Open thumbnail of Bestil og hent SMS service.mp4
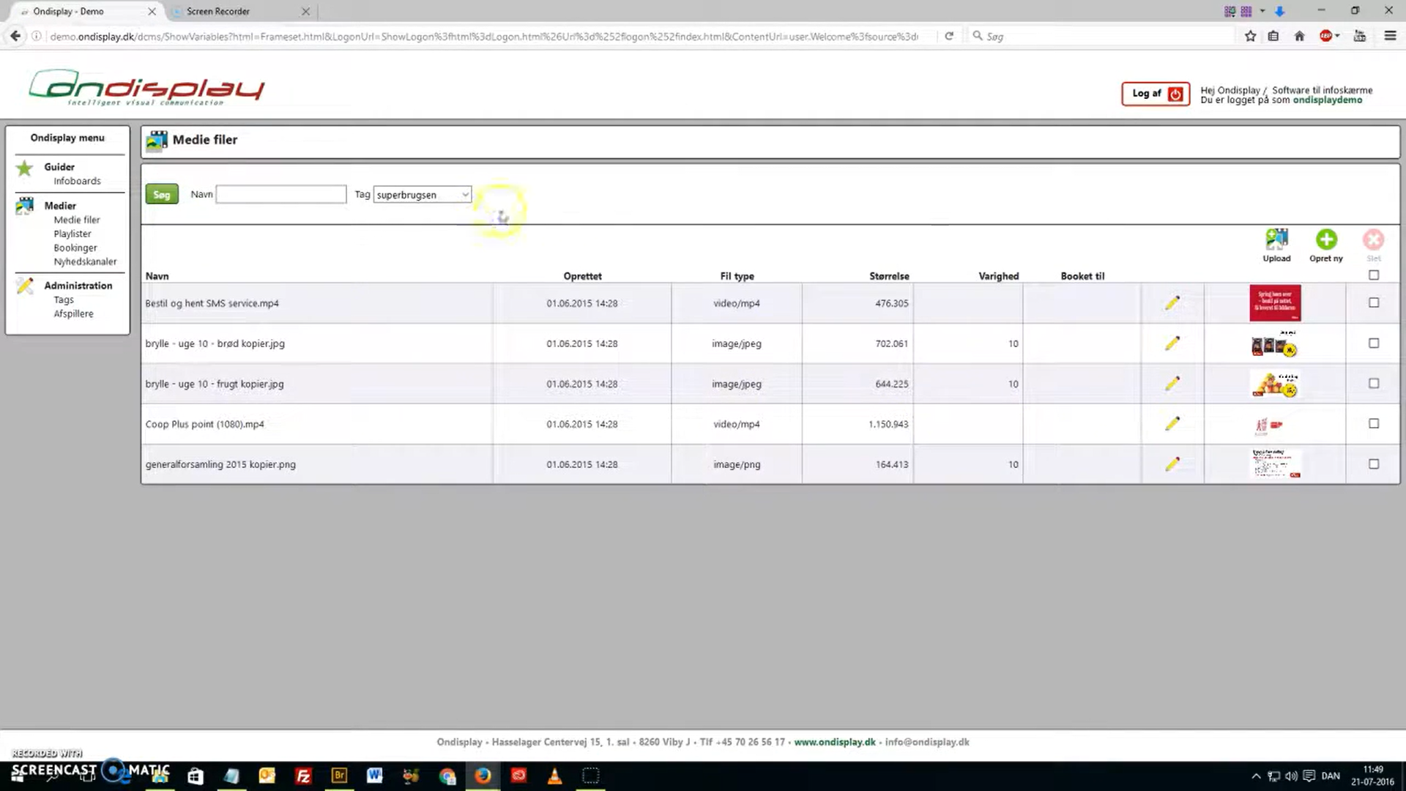 [x=1275, y=303]
